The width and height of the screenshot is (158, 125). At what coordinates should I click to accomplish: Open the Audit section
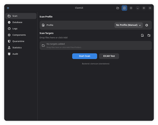(21, 54)
